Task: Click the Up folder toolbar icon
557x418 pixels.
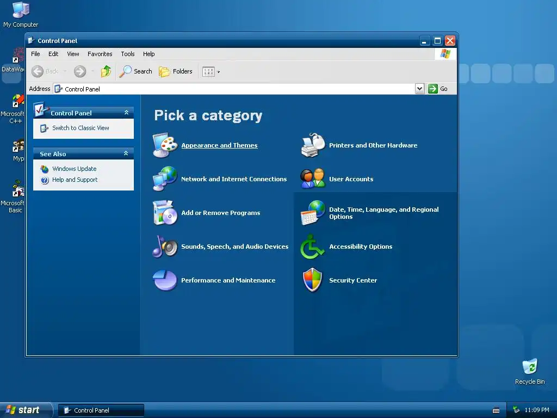Action: tap(106, 71)
